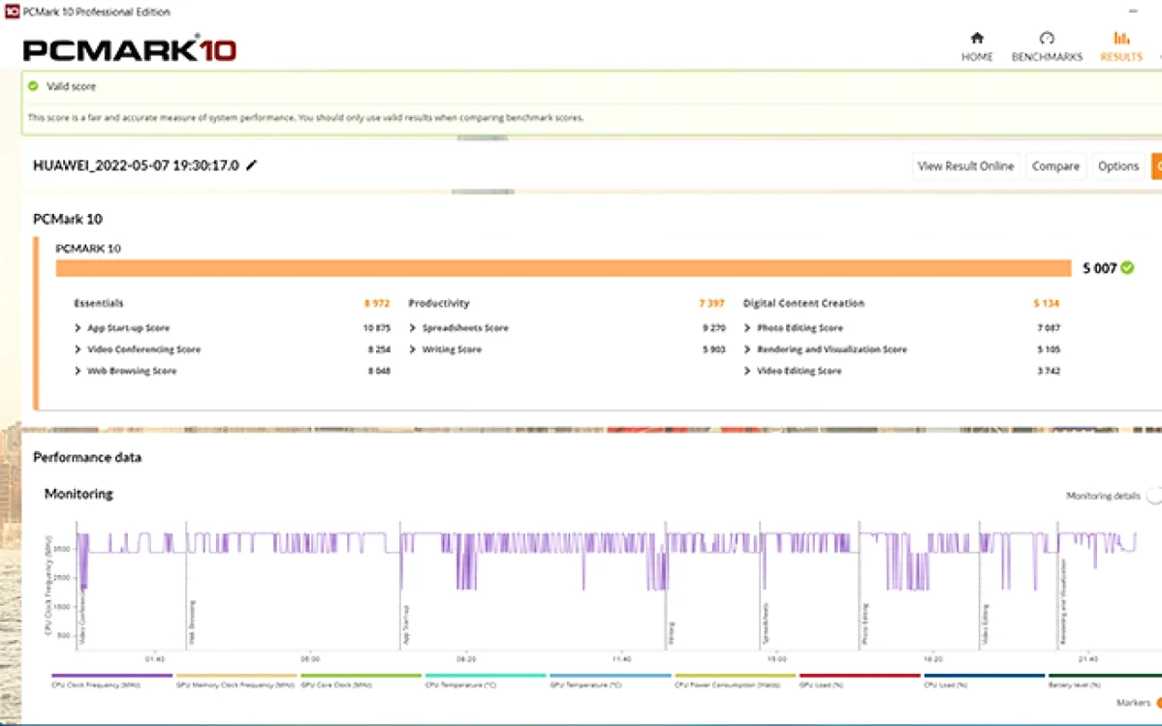Open the BENCHMARKS tab
This screenshot has height=726, width=1162.
click(1047, 46)
